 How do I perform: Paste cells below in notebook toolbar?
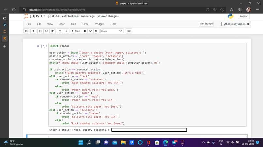(53, 31)
